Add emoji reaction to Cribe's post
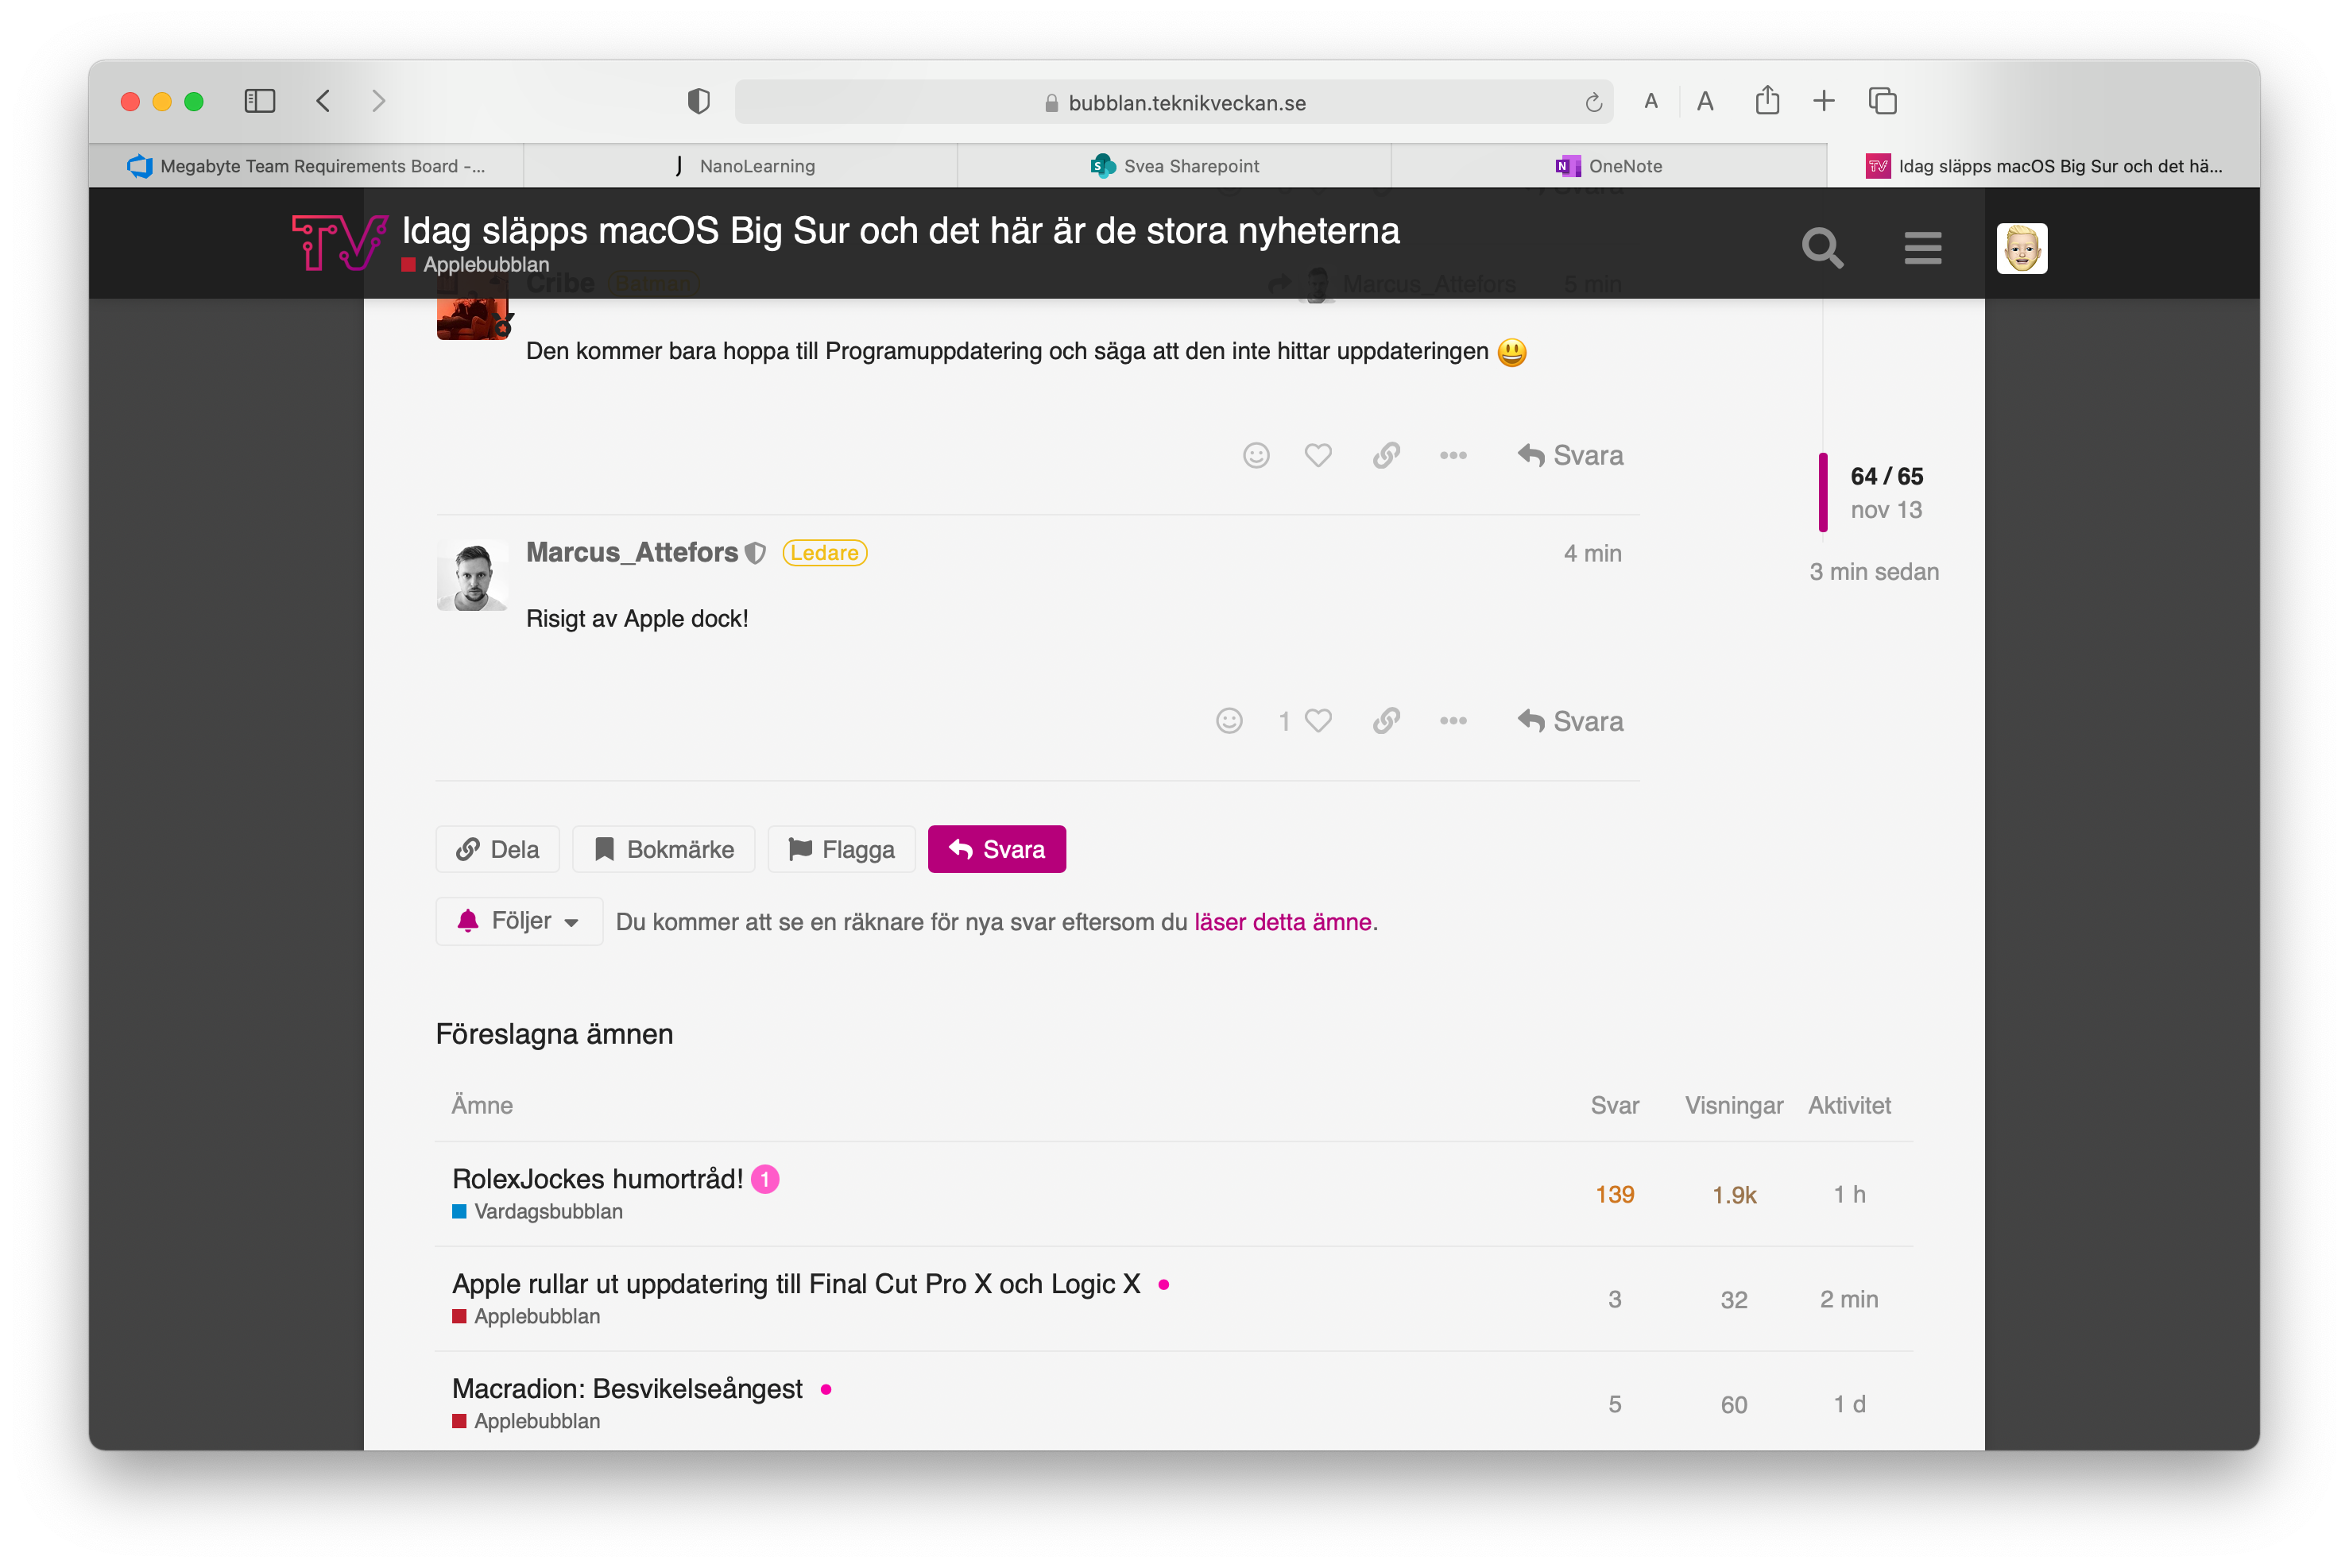The width and height of the screenshot is (2349, 1568). [1256, 456]
